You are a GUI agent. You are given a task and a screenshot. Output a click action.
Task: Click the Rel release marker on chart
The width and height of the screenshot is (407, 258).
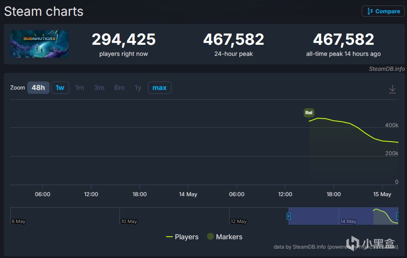tap(309, 113)
